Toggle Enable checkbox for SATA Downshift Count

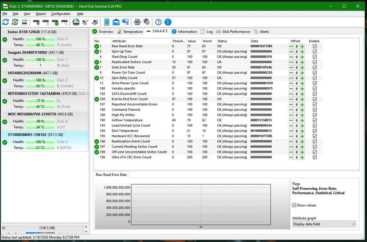pos(315,94)
